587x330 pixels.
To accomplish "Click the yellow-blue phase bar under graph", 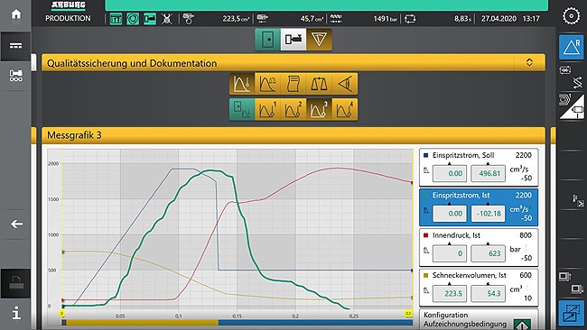I will point(239,322).
